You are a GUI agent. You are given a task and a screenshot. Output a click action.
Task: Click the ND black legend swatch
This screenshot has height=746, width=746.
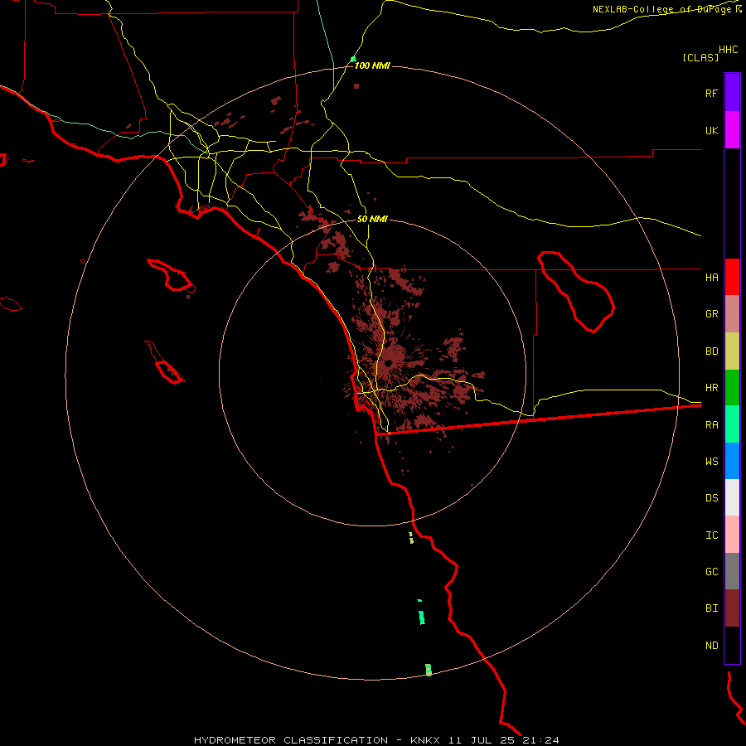click(732, 645)
